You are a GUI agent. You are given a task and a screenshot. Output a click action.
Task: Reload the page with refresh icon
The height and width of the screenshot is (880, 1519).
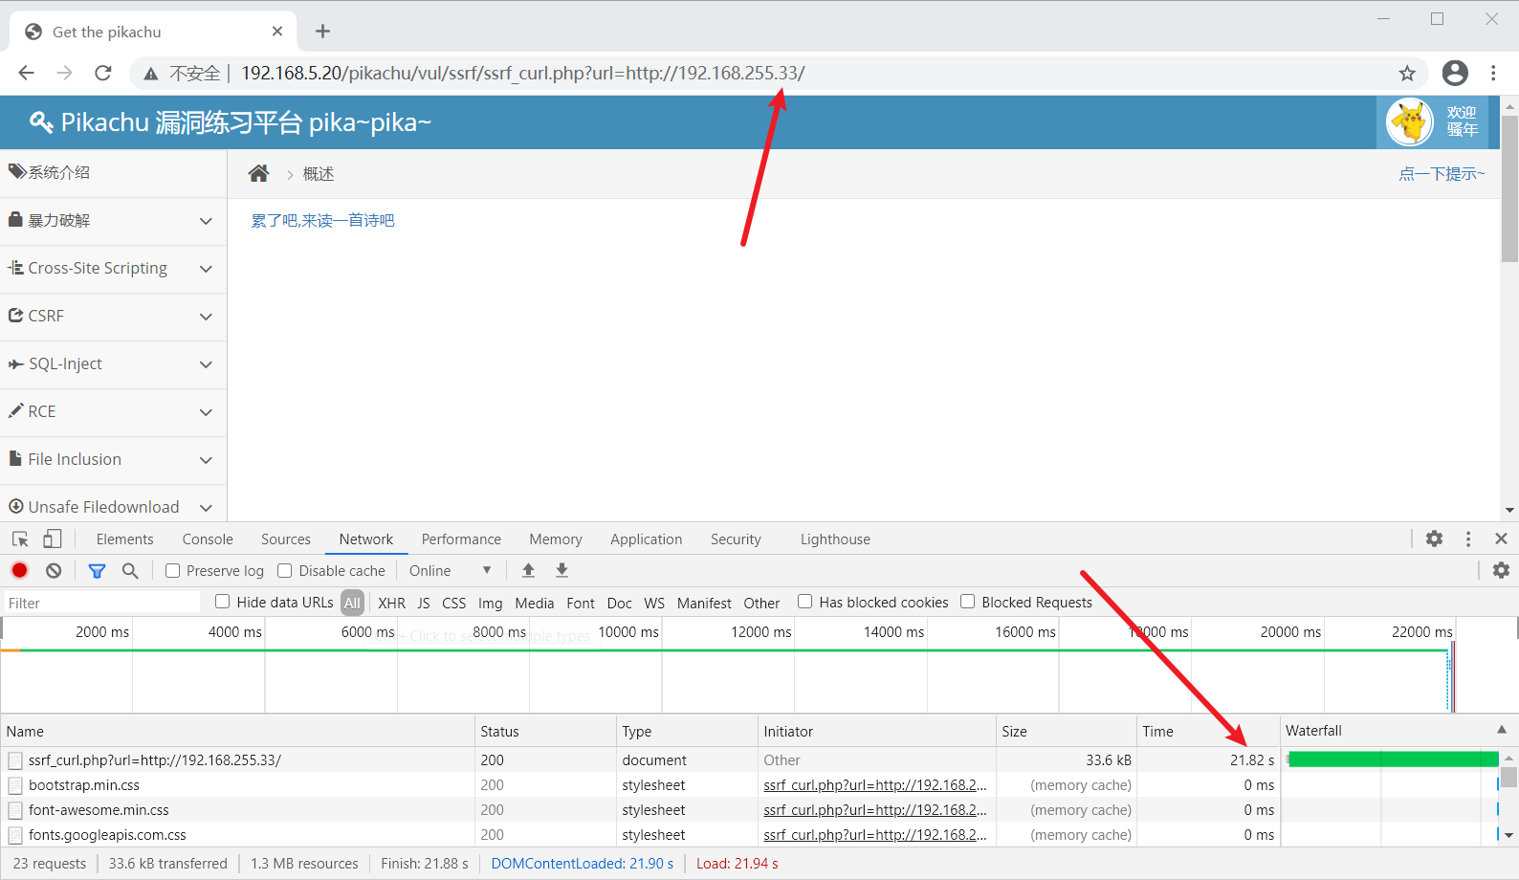pos(103,73)
